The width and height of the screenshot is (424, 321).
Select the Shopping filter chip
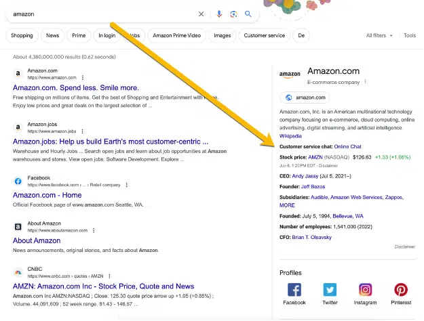[22, 36]
